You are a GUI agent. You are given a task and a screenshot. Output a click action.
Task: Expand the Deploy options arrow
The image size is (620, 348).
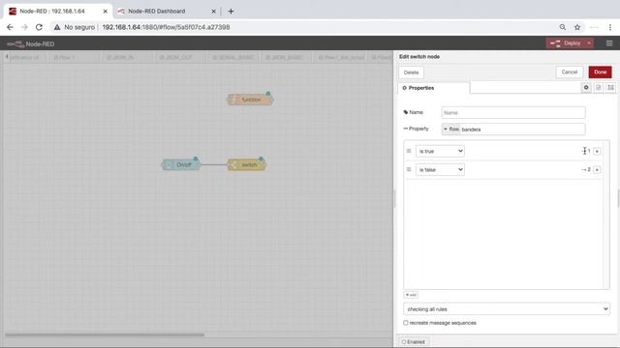(x=589, y=43)
